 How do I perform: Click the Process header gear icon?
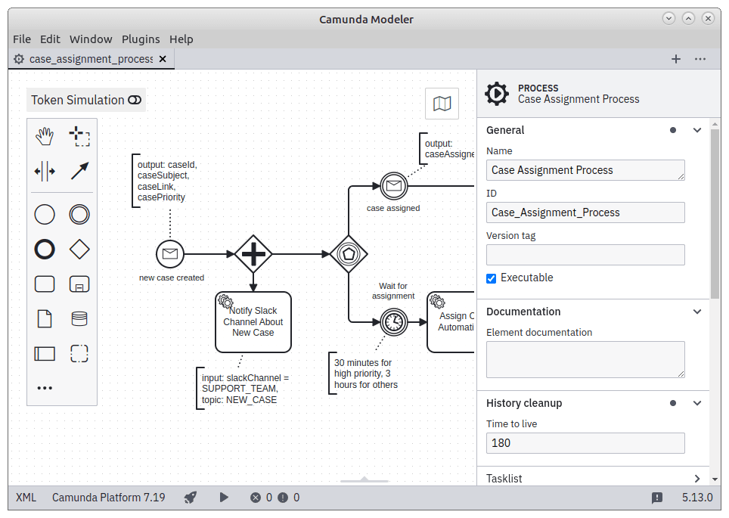coord(497,94)
